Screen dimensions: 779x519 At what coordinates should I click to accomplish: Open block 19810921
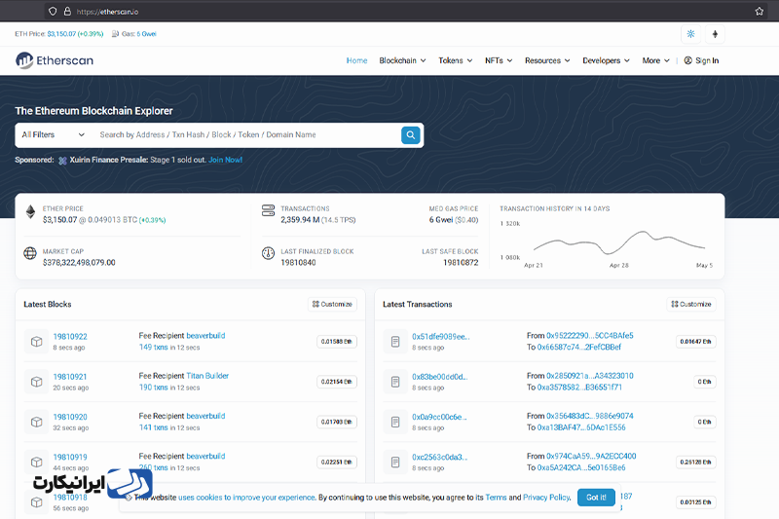(70, 377)
